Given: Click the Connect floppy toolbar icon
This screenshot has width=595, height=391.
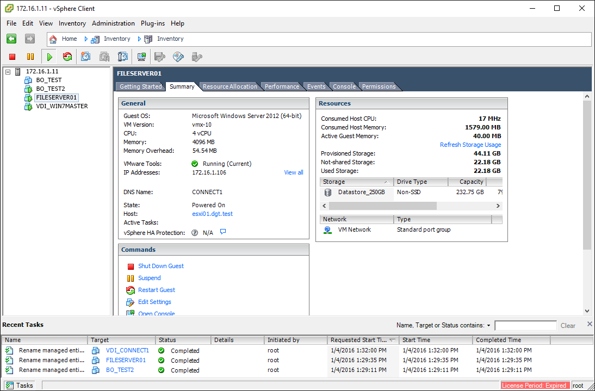Looking at the screenshot, I should (160, 57).
